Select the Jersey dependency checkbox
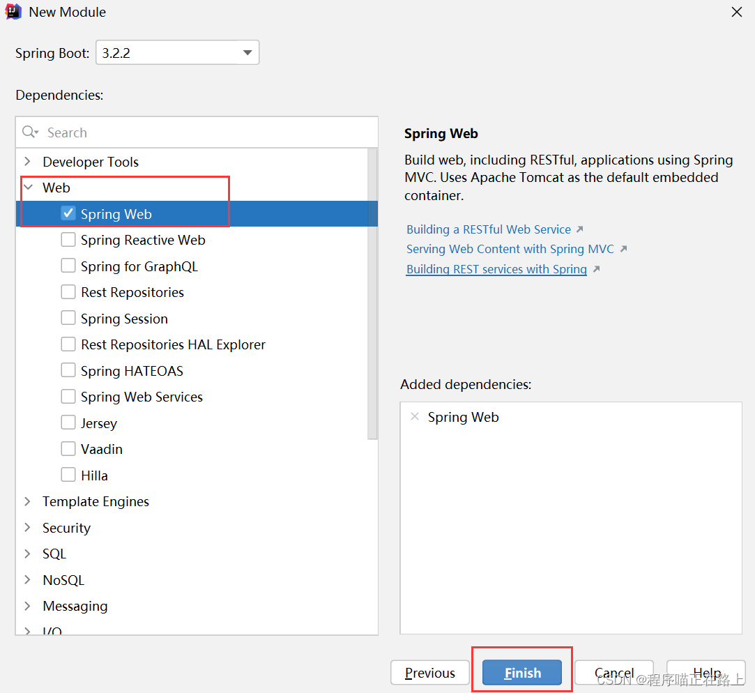This screenshot has width=755, height=693. (68, 423)
